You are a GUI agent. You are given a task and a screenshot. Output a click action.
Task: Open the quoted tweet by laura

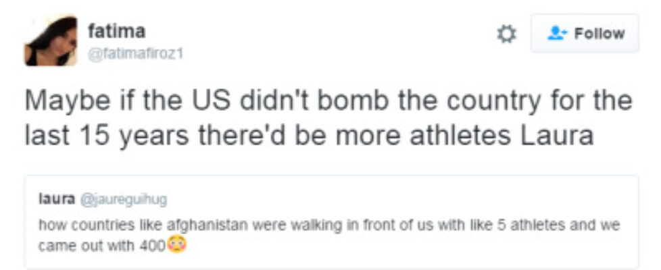click(x=331, y=222)
